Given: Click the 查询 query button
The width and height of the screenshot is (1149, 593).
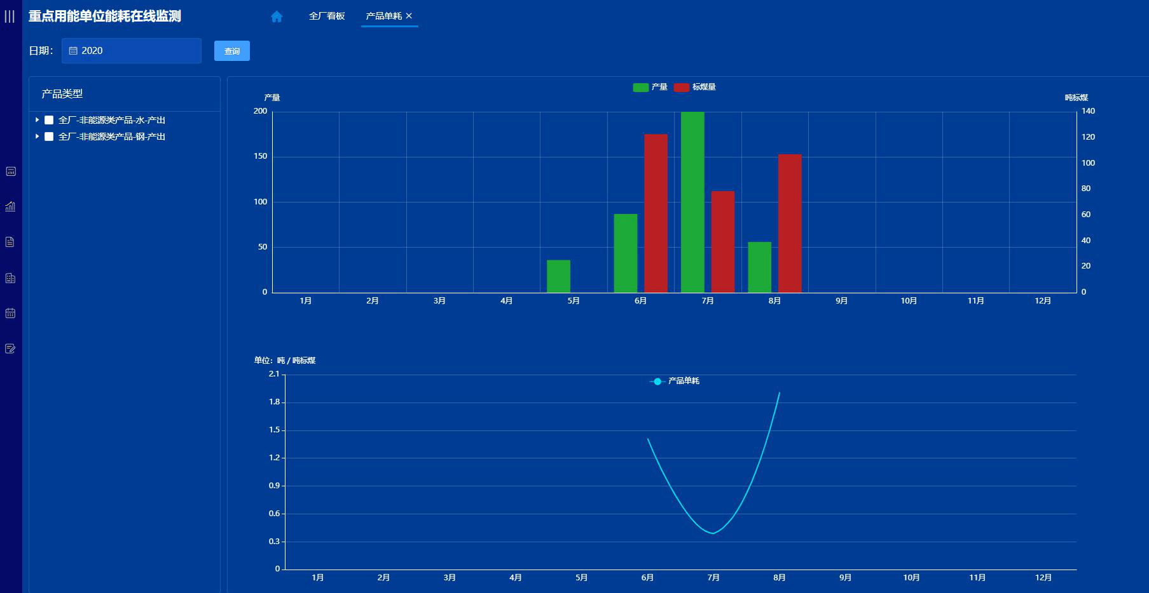Looking at the screenshot, I should coord(232,51).
